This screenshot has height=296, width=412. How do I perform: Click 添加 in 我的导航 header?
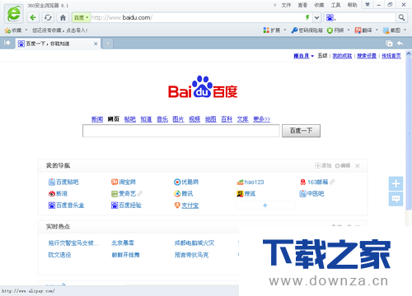pos(323,165)
